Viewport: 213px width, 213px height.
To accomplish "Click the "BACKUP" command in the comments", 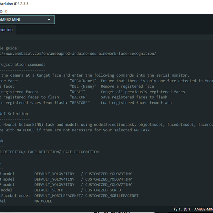I will (79, 97).
